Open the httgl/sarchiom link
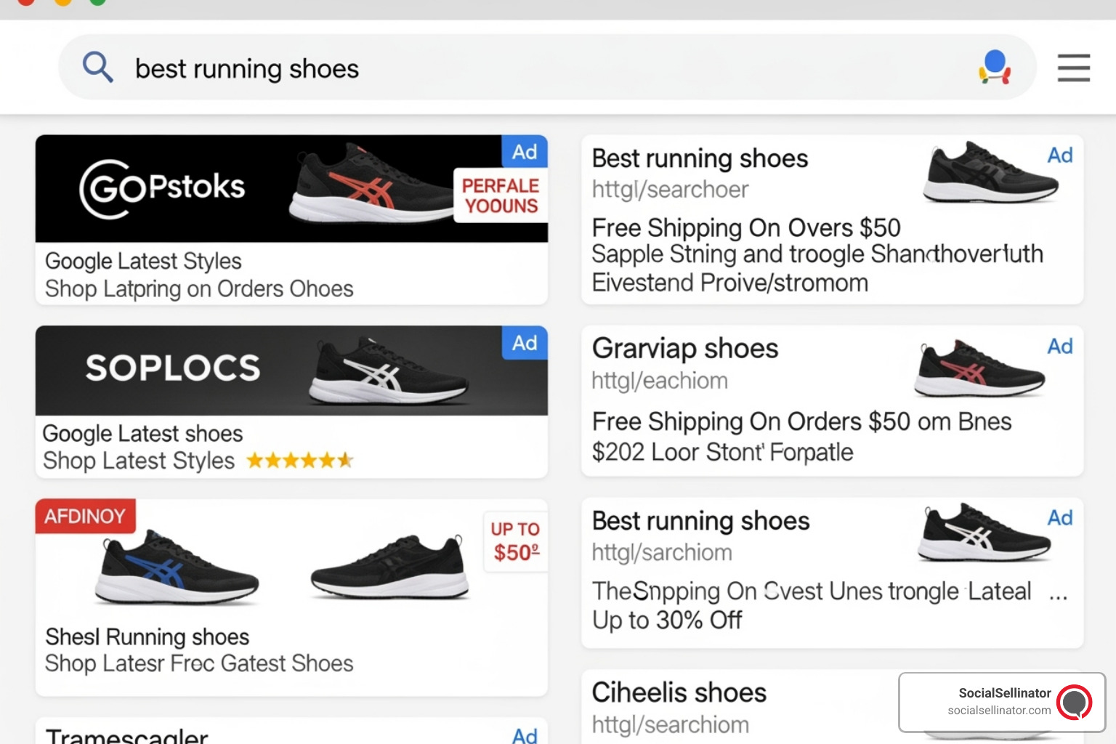1116x744 pixels. pyautogui.click(x=662, y=552)
